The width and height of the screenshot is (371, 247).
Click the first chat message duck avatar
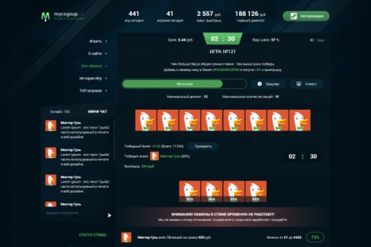50,126
